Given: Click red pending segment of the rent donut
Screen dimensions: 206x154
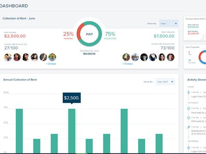Looking at the screenshot, I should (x=79, y=32).
